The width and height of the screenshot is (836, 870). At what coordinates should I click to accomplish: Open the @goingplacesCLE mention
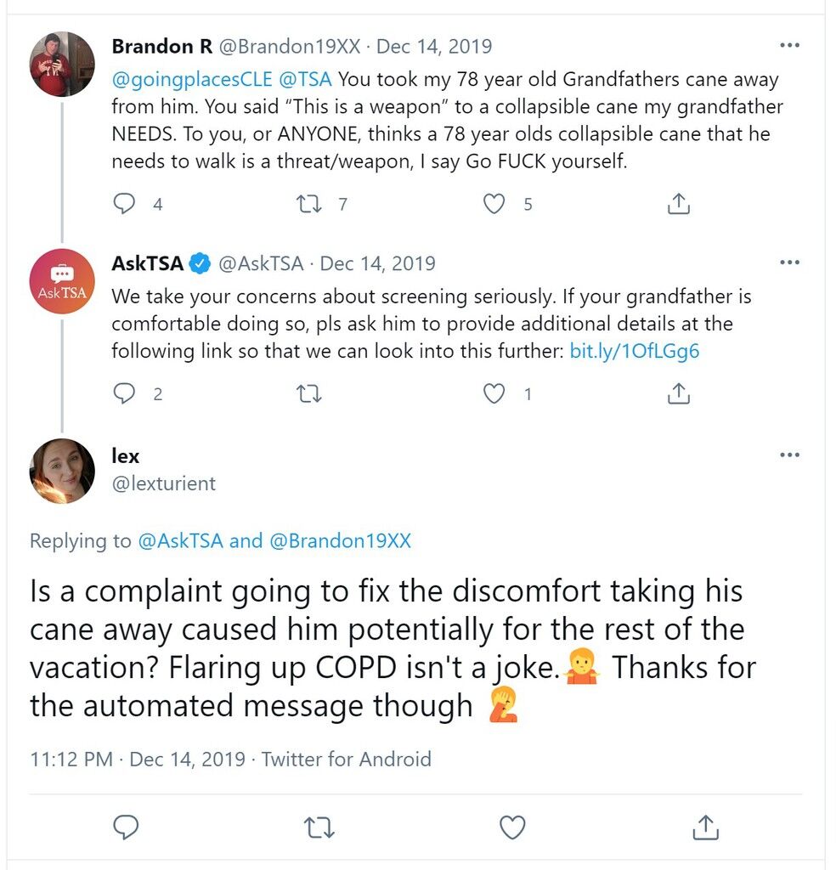pos(192,79)
